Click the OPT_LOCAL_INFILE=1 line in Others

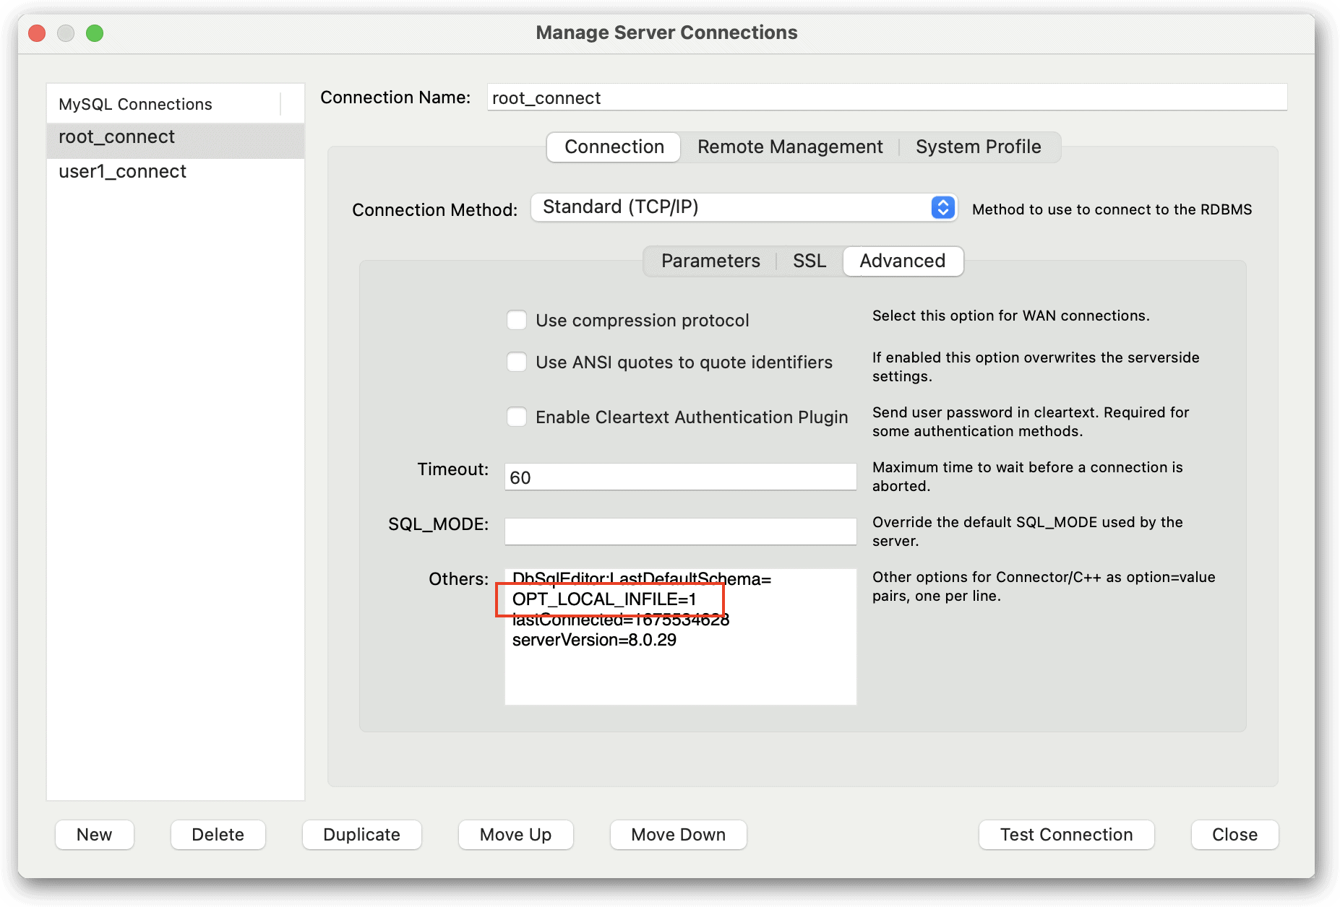point(604,599)
